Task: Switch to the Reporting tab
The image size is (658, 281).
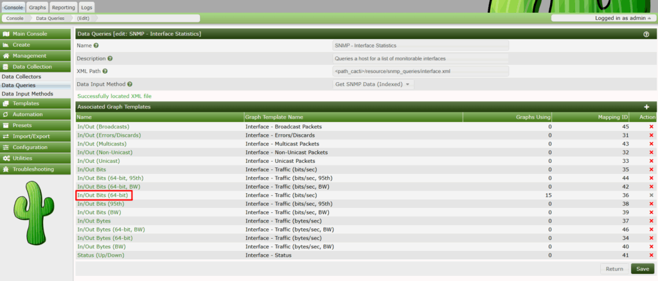Action: pyautogui.click(x=64, y=8)
